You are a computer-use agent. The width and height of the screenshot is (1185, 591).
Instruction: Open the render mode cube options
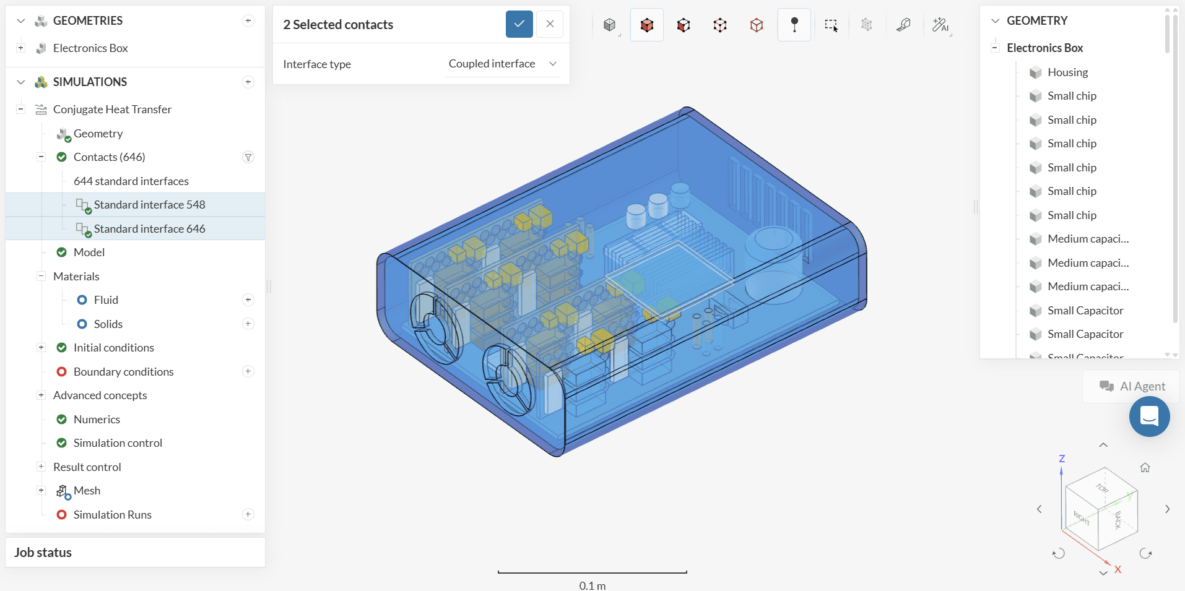(x=610, y=25)
